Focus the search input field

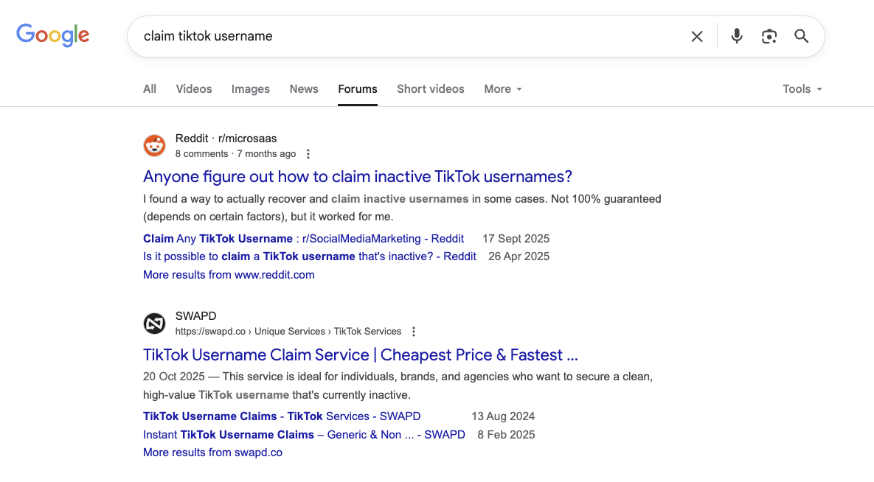pyautogui.click(x=406, y=36)
